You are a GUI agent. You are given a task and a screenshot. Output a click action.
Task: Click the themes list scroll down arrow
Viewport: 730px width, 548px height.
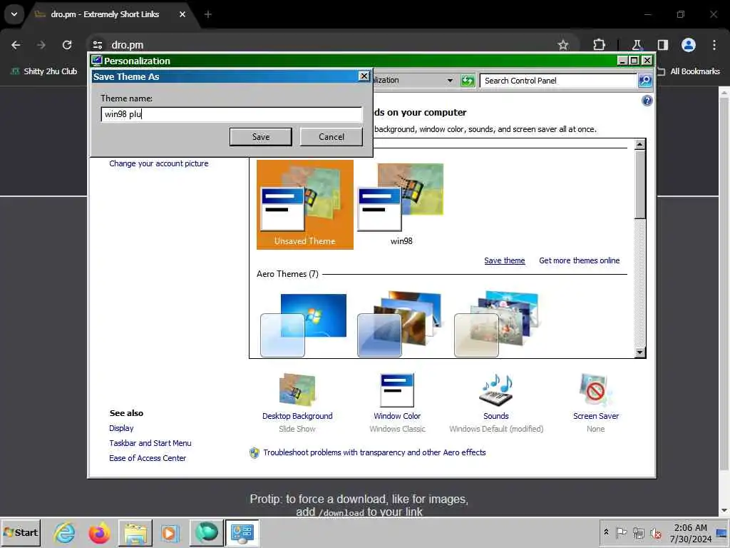point(640,352)
